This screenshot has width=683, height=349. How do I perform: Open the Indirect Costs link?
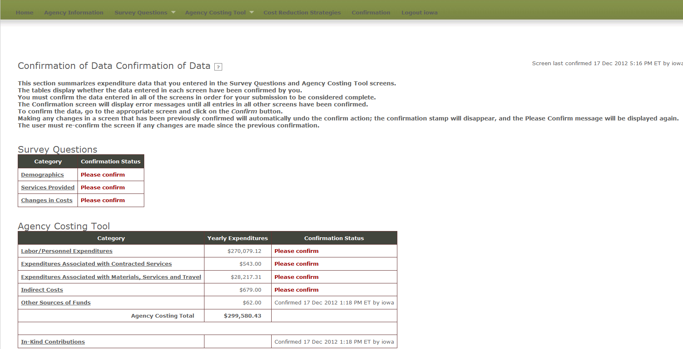[42, 290]
